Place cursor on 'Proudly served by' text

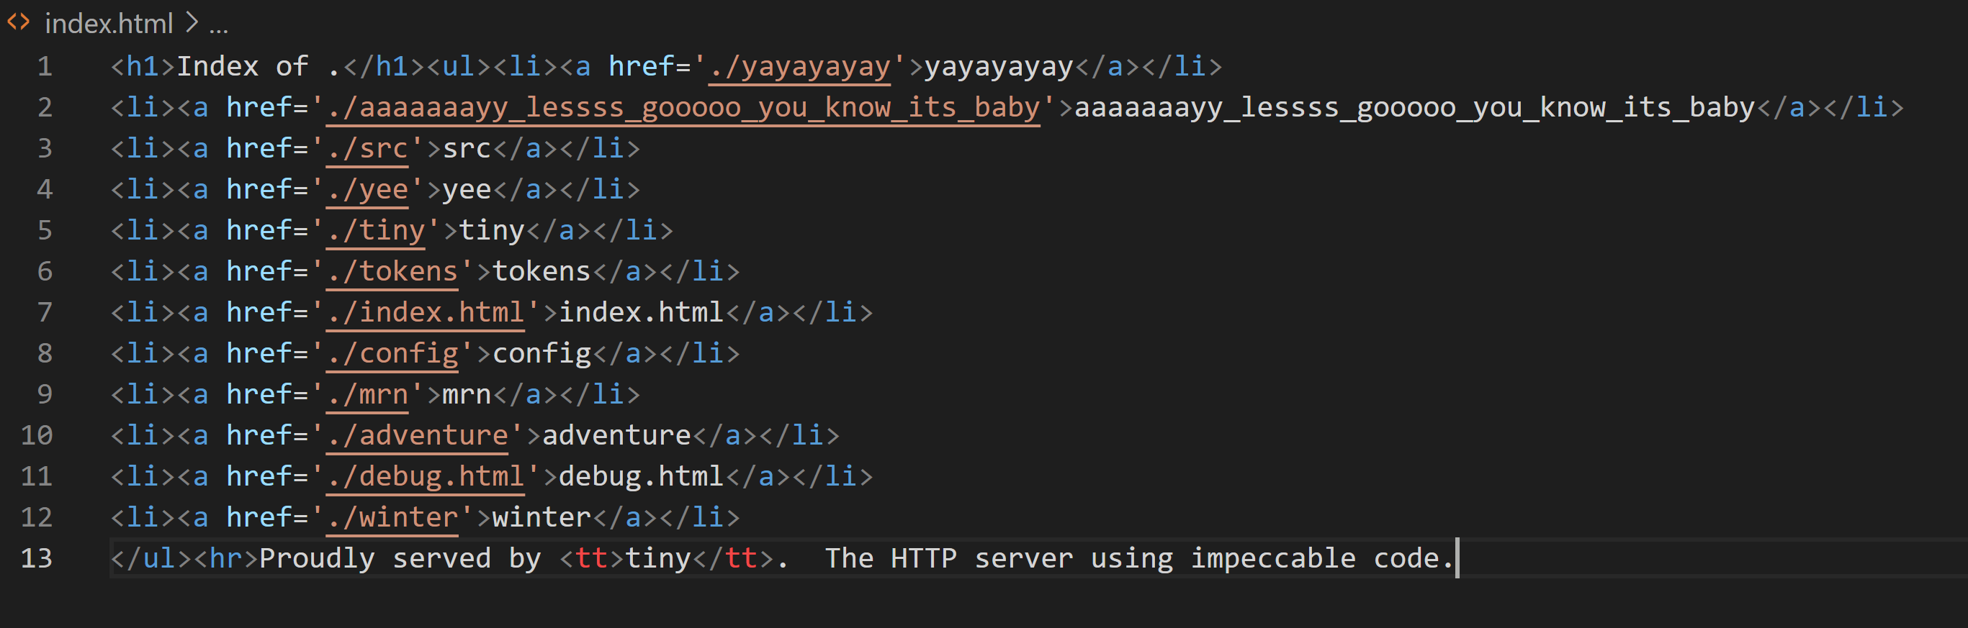(x=400, y=558)
